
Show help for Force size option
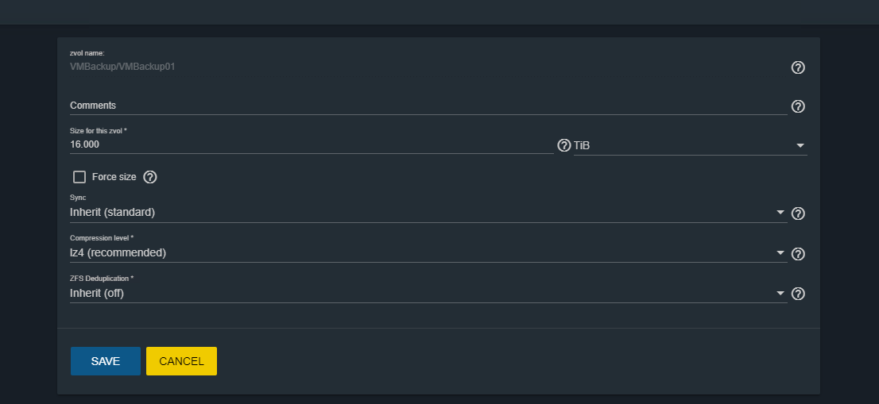click(149, 177)
